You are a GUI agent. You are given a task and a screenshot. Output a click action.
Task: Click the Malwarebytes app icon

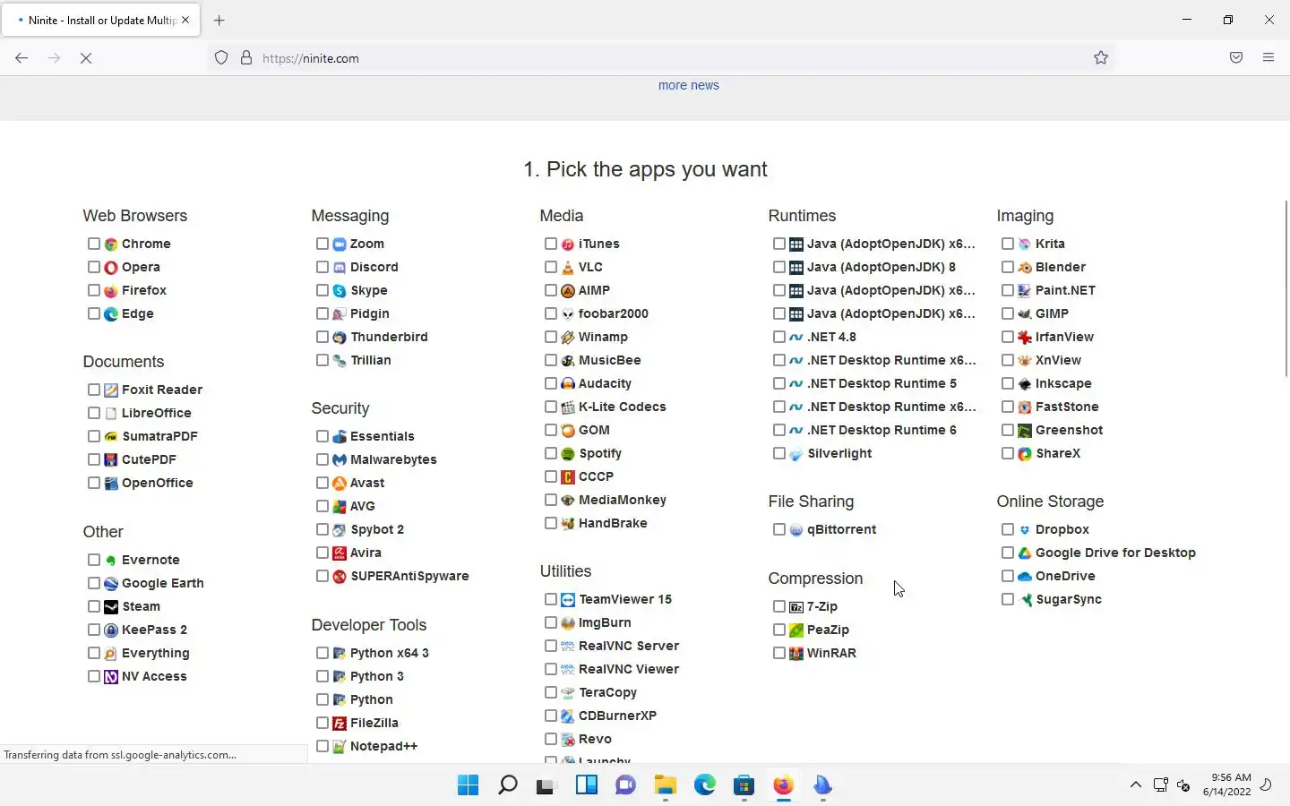tap(340, 459)
